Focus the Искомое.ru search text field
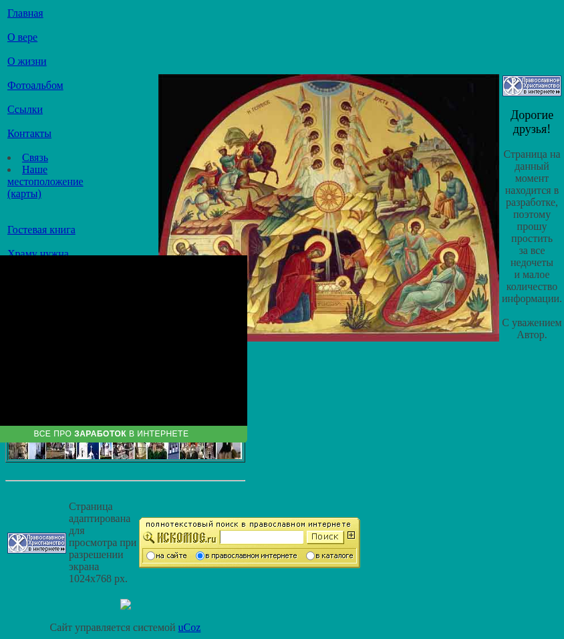 click(262, 537)
